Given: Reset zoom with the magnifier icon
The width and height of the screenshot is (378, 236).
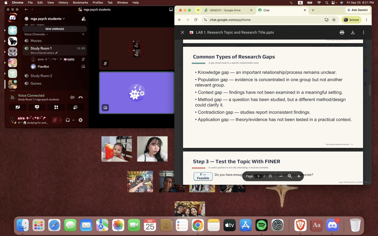Looking at the screenshot, I should 290,176.
